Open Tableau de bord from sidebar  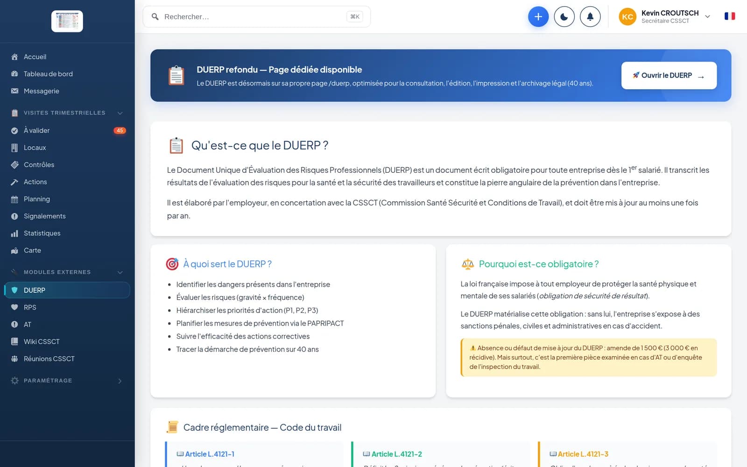[x=68, y=74]
